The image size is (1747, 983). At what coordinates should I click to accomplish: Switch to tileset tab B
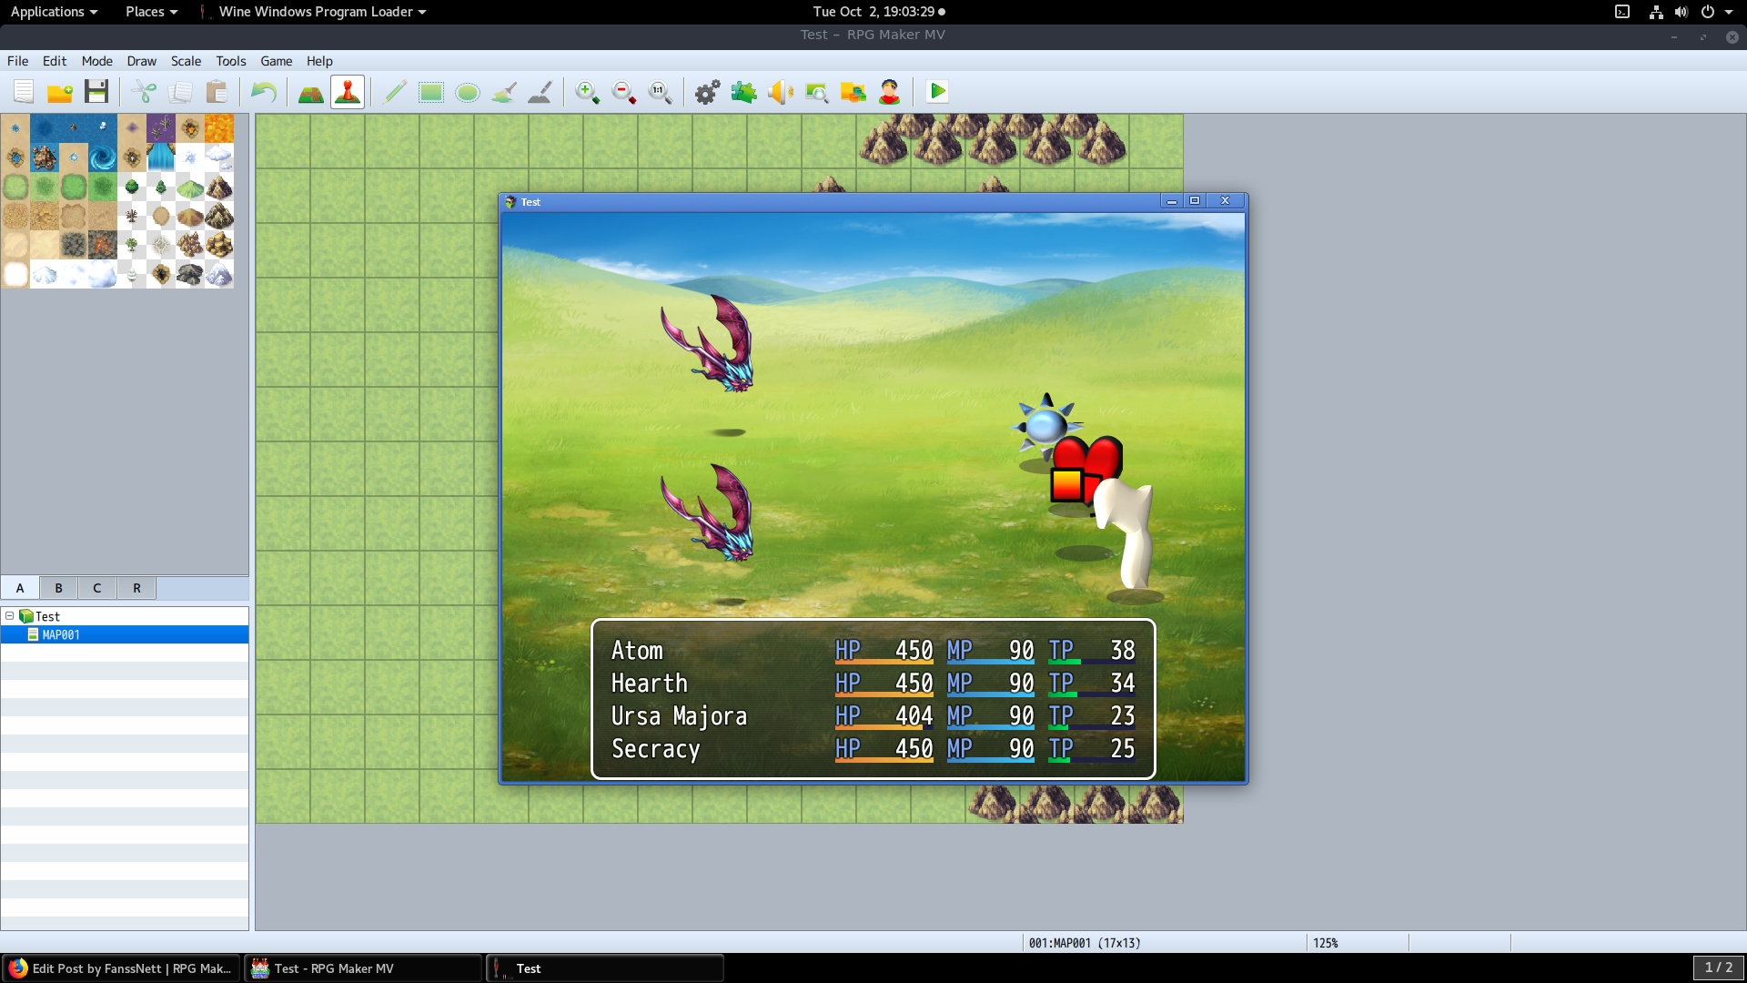(x=59, y=588)
